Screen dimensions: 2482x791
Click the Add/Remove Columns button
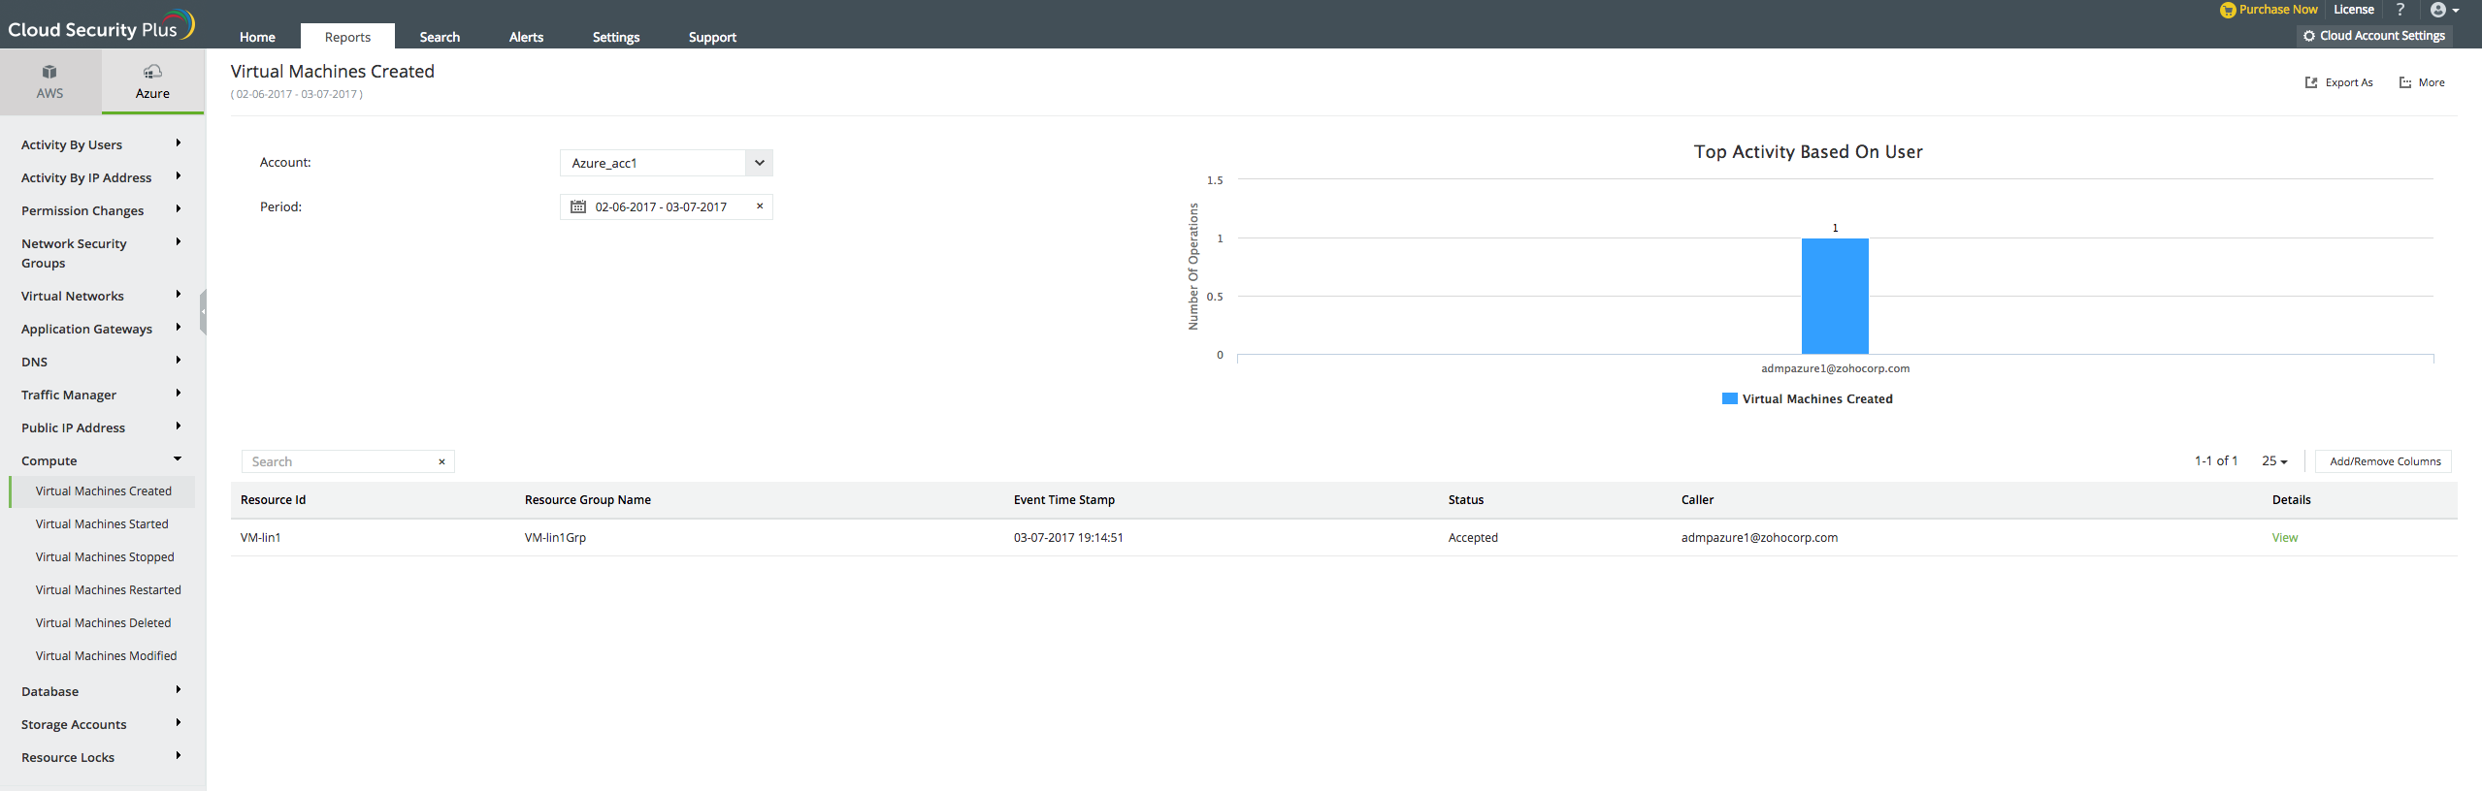(2384, 461)
